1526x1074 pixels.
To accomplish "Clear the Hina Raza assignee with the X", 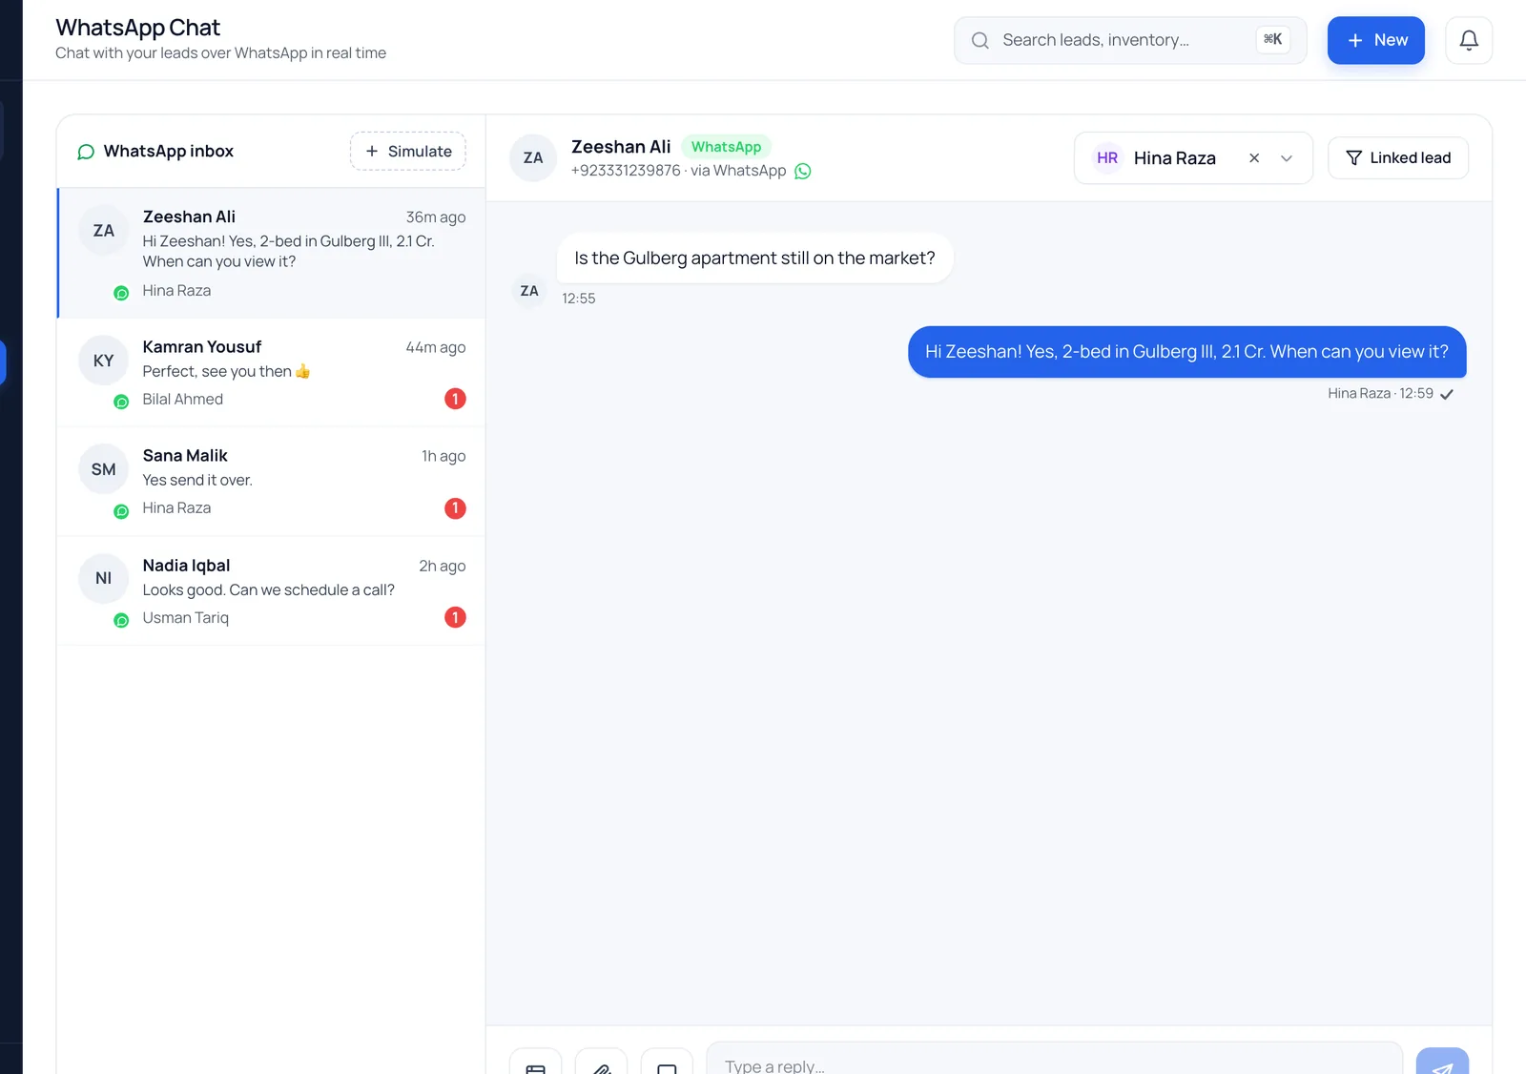I will [x=1254, y=158].
